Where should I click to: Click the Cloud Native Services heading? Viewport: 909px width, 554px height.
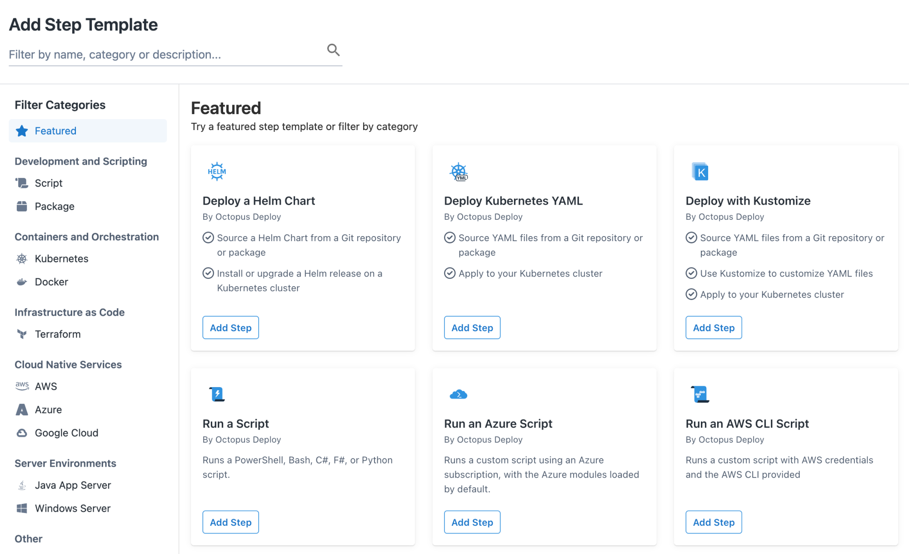(68, 365)
